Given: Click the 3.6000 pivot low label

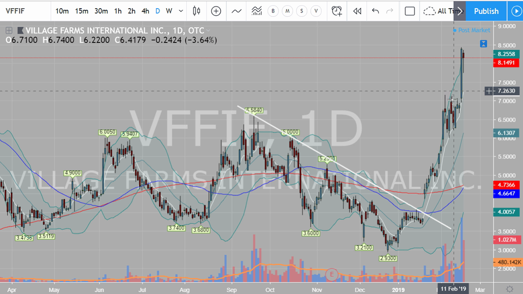Looking at the screenshot, I should pyautogui.click(x=311, y=234).
